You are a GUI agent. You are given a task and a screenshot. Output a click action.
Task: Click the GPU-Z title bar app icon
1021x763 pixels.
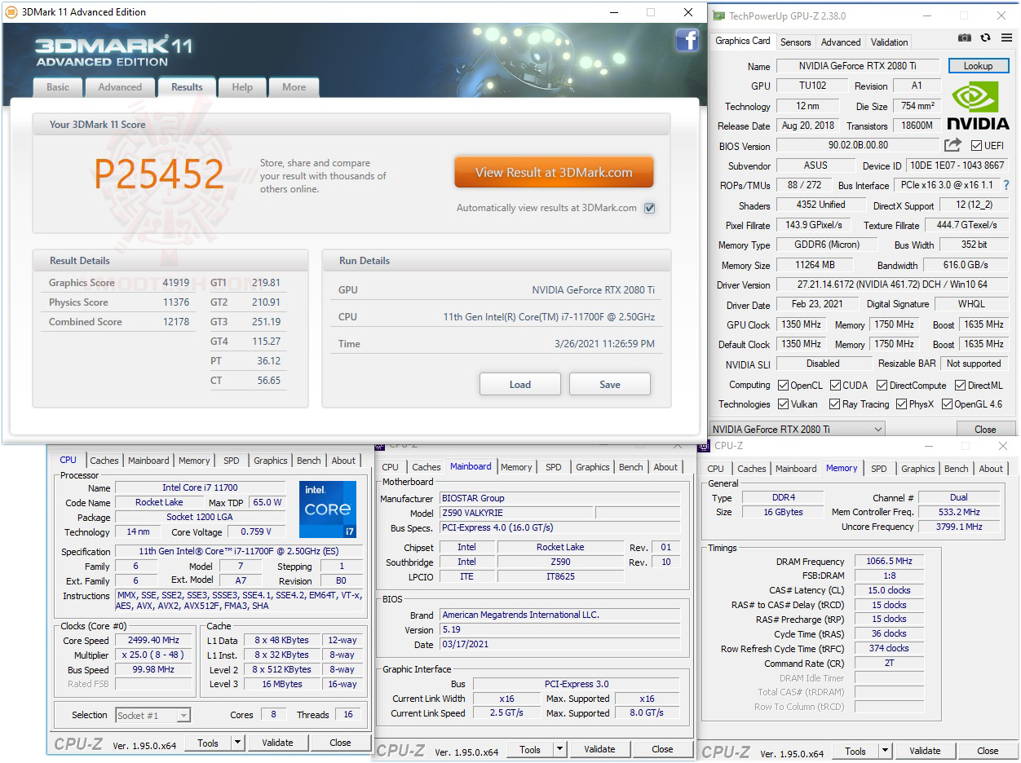click(x=719, y=15)
